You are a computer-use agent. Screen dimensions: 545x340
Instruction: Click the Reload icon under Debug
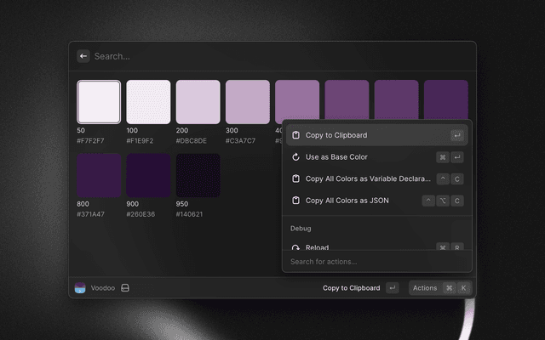pos(295,247)
